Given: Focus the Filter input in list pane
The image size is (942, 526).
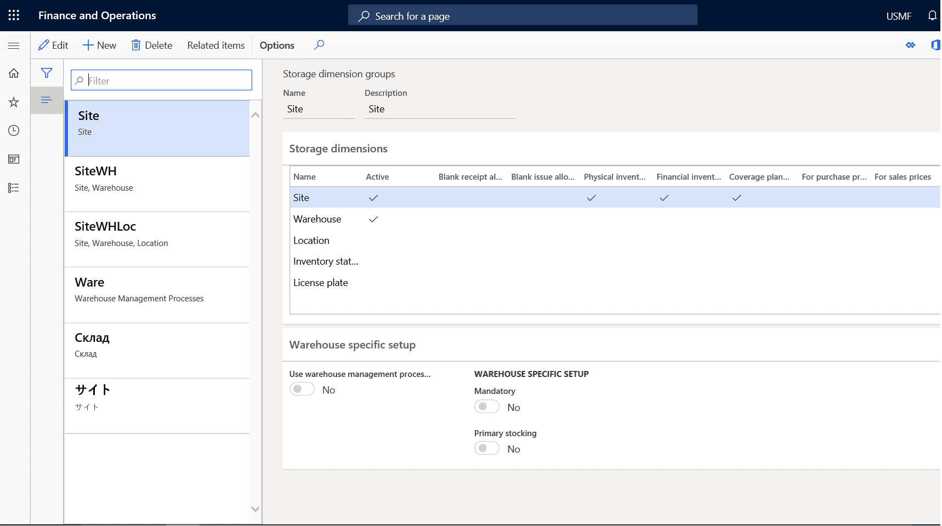Looking at the screenshot, I should (x=161, y=81).
